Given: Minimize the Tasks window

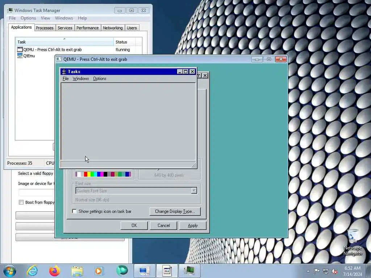Looking at the screenshot, I should 180,72.
